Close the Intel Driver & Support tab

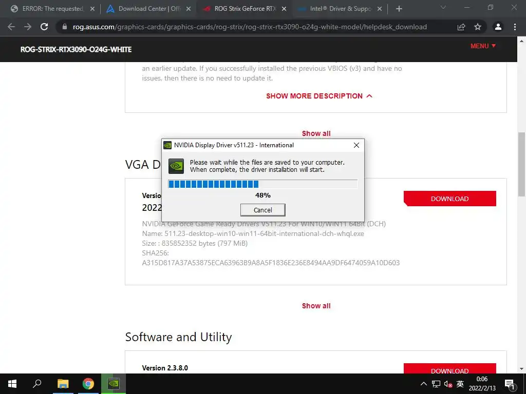[380, 9]
